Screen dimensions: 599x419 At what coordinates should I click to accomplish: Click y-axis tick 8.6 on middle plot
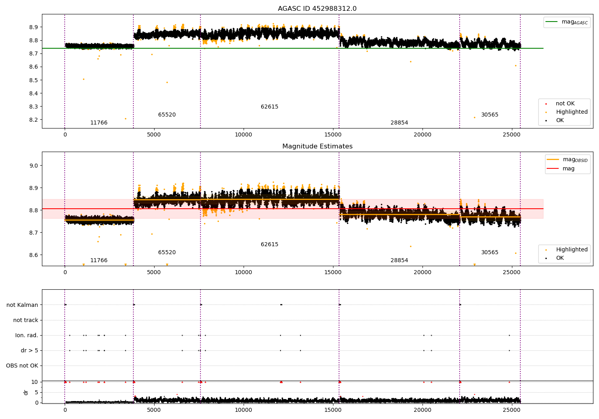point(33,255)
